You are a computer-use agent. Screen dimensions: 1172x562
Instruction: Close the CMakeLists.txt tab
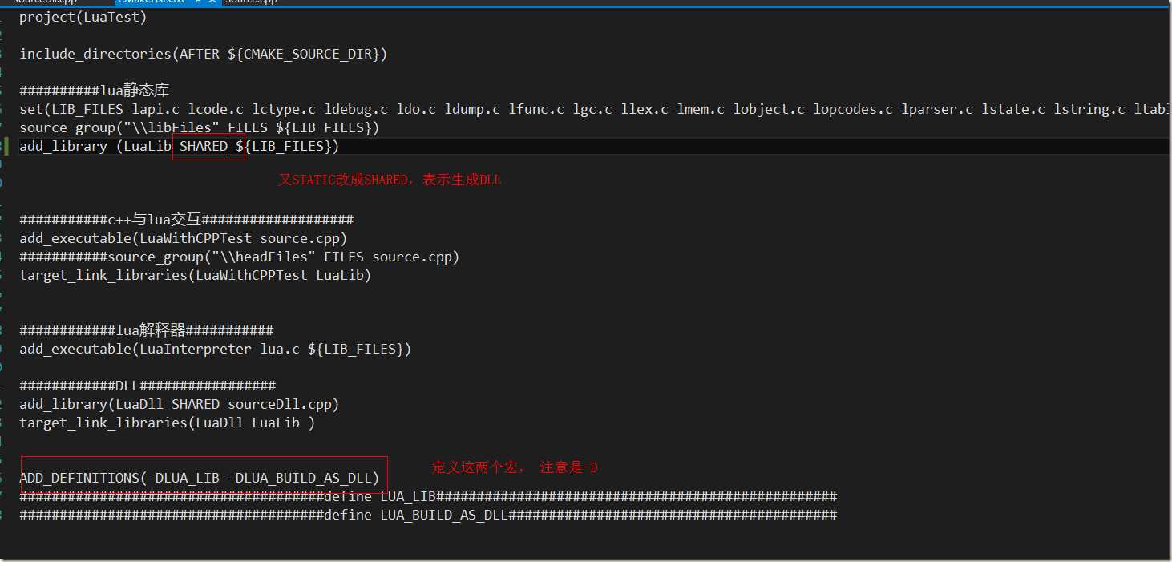point(212,2)
